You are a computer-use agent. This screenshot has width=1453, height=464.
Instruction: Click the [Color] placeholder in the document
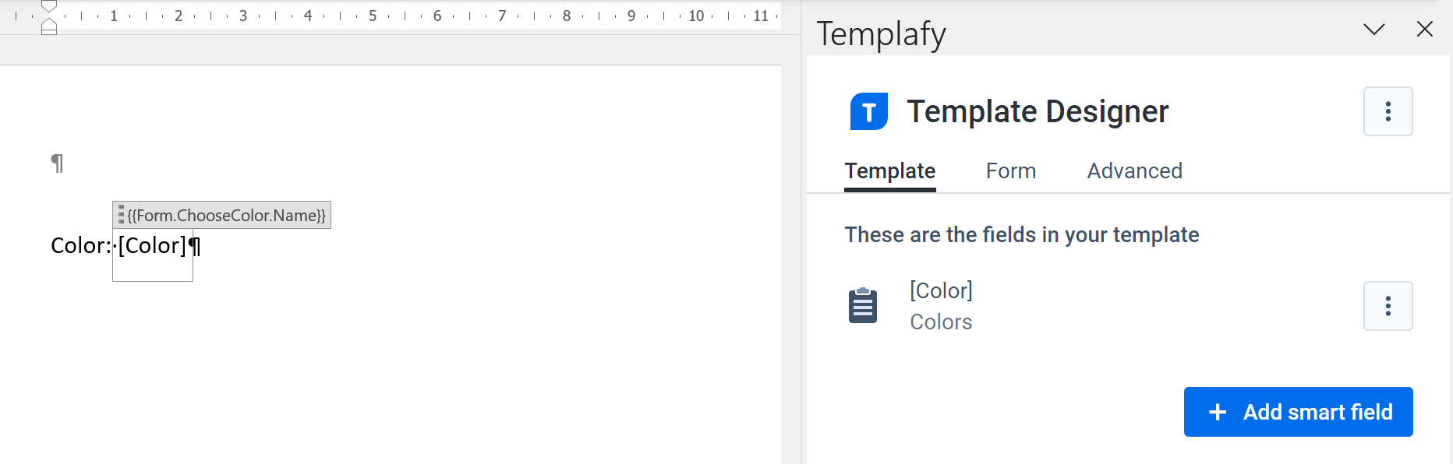[x=152, y=246]
